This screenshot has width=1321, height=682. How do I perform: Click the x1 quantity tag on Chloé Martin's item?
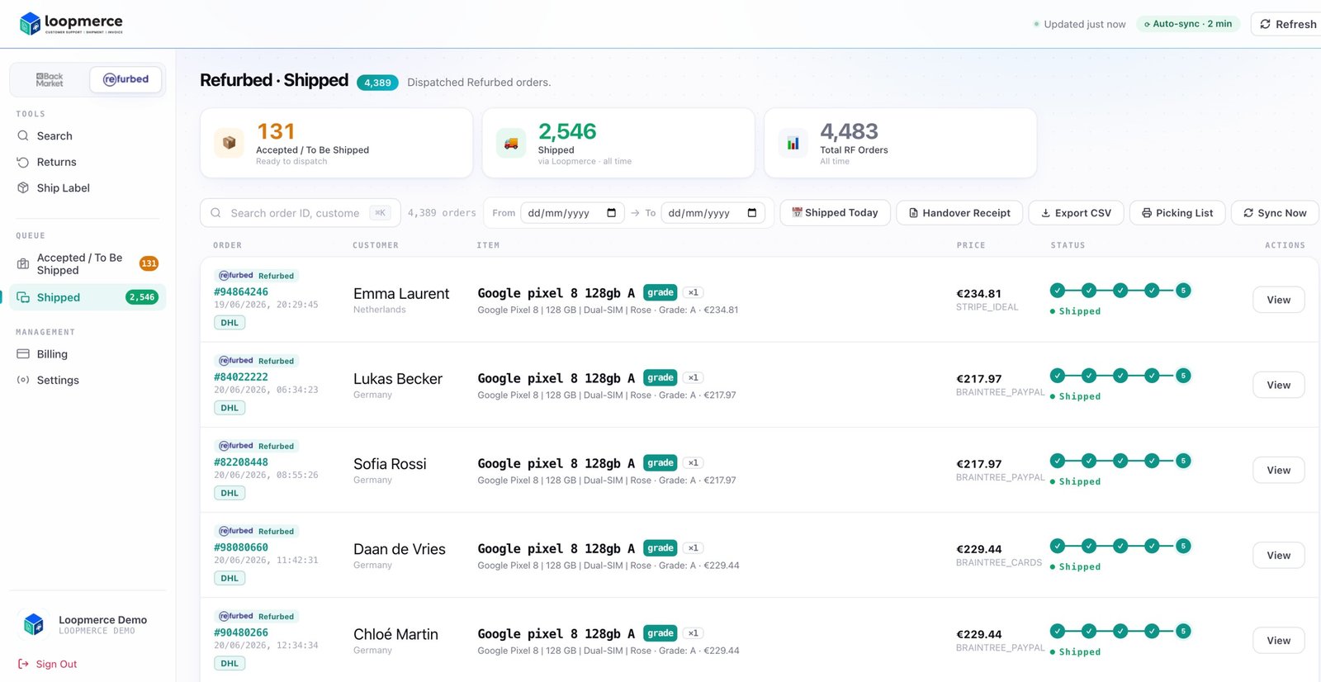(x=694, y=633)
